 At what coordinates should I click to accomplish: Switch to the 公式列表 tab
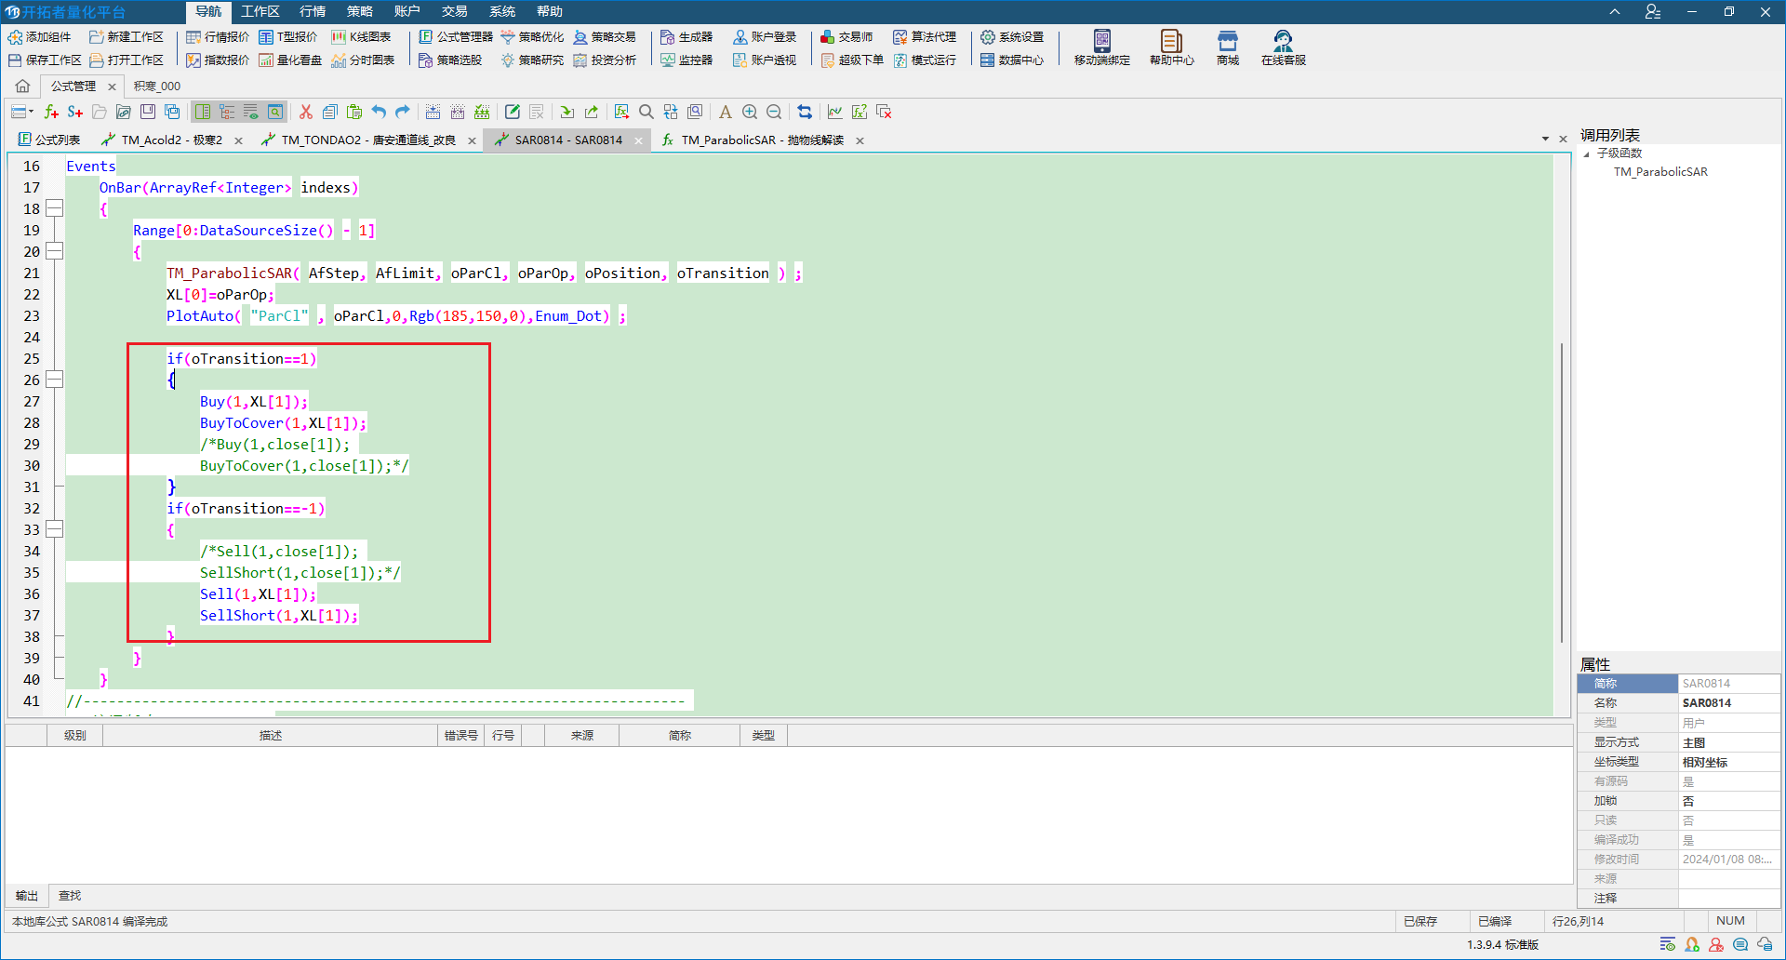pos(49,140)
